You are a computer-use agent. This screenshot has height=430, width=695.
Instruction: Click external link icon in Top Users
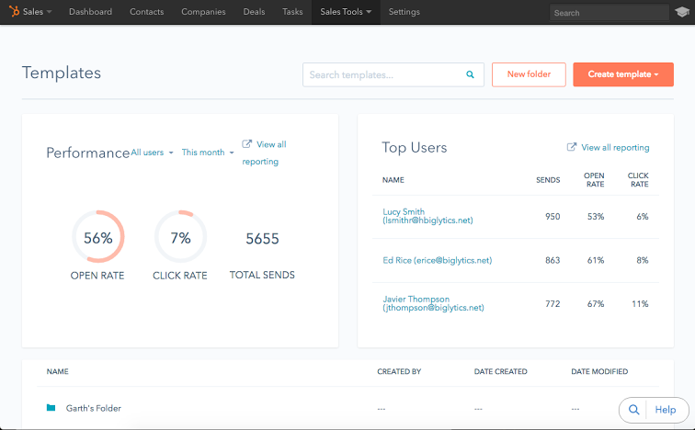(572, 147)
